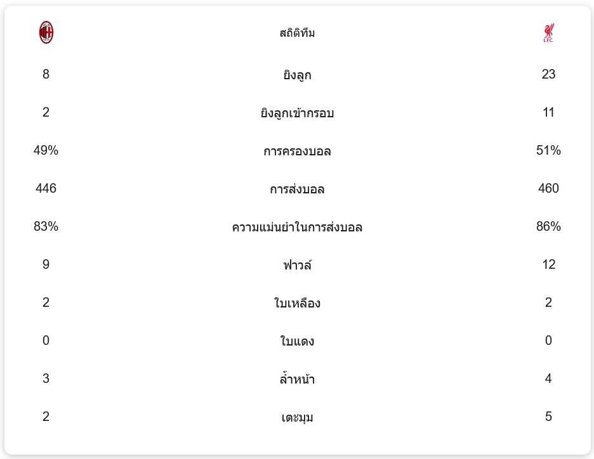The width and height of the screenshot is (594, 459).
Task: Click Liverpool's 23 shots value
Action: pyautogui.click(x=548, y=74)
